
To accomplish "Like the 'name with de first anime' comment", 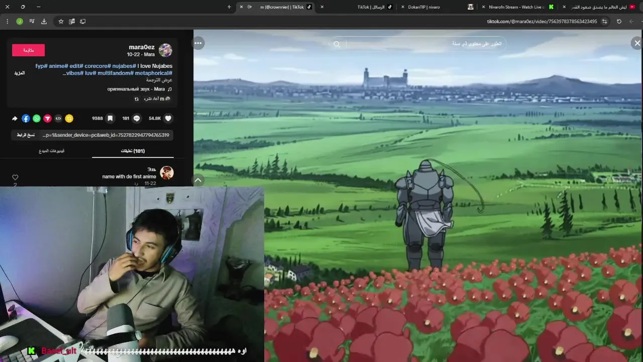I will pos(15,177).
